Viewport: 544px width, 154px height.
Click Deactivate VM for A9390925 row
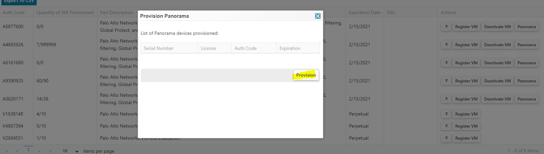(x=497, y=81)
